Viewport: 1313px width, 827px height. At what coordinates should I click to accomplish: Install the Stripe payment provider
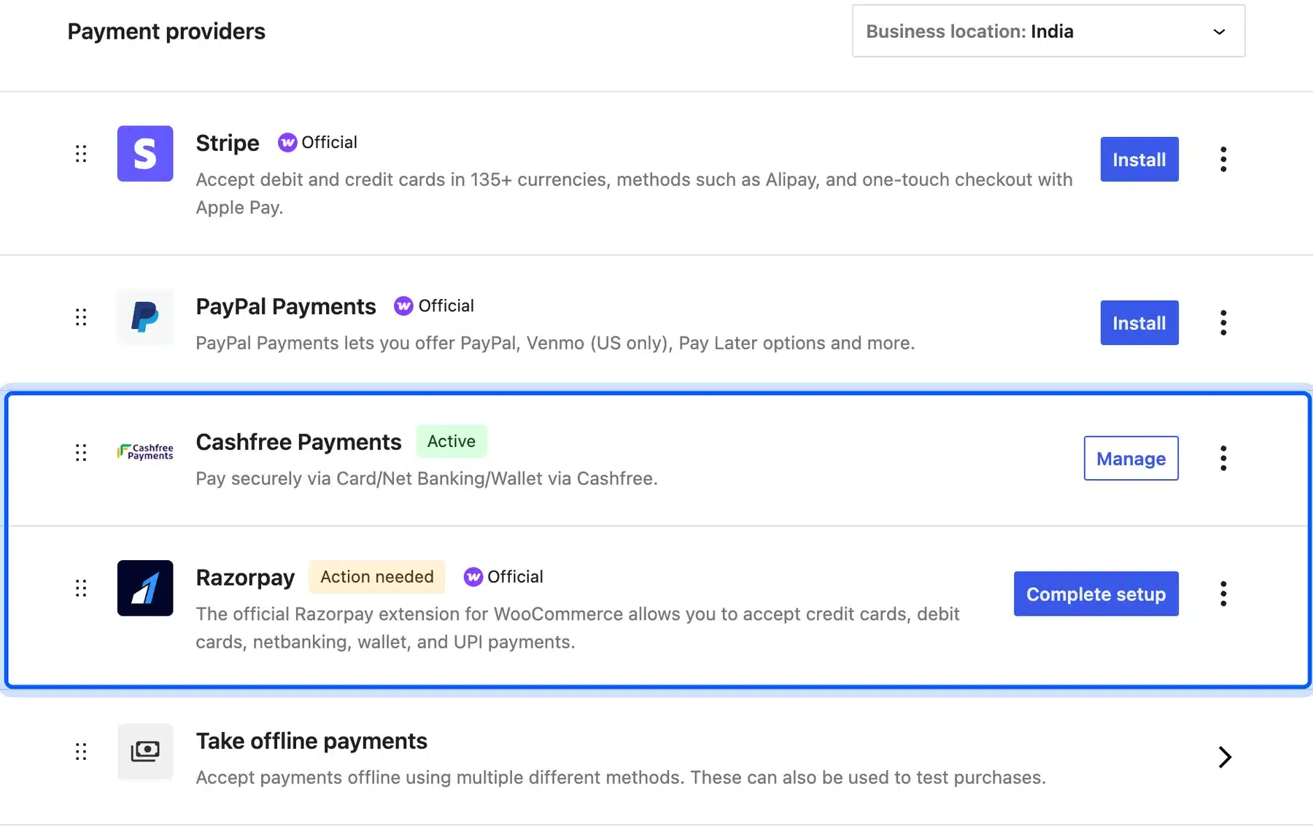coord(1139,159)
